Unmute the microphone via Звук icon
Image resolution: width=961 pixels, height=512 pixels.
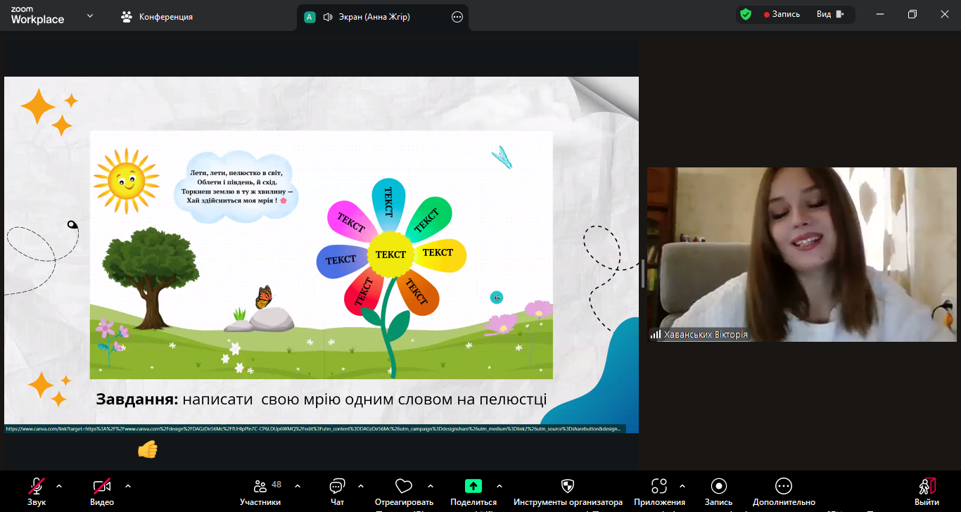[37, 486]
